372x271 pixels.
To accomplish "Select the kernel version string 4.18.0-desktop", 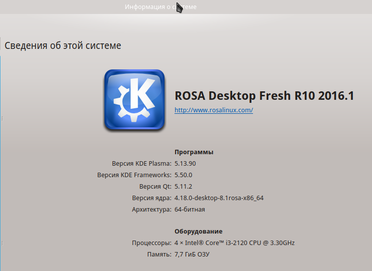I will click(x=218, y=198).
